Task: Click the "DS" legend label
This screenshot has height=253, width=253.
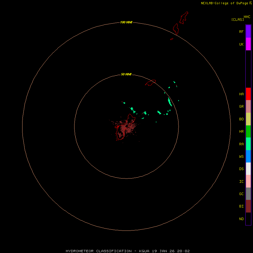Action: point(241,169)
